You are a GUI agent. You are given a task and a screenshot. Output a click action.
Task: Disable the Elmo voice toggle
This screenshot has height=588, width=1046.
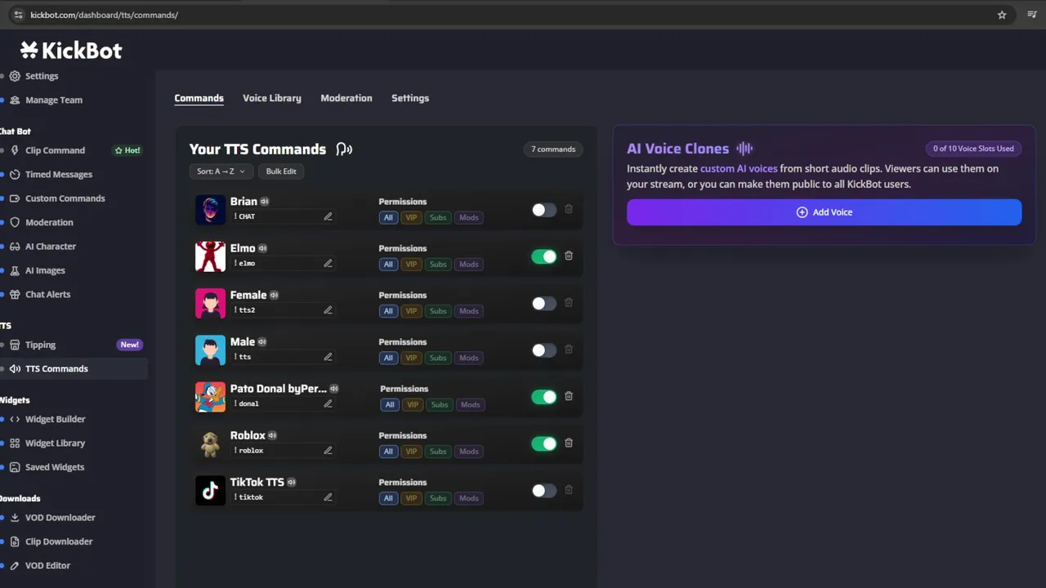point(543,256)
